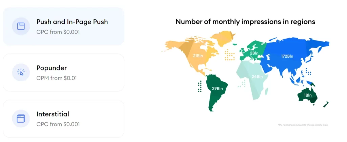The width and height of the screenshot is (347, 142).
Task: Click the 2Bln label on Europe
Action: click(254, 53)
